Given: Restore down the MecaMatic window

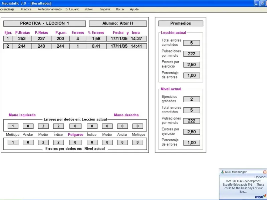Looking at the screenshot, I should pyautogui.click(x=263, y=3).
